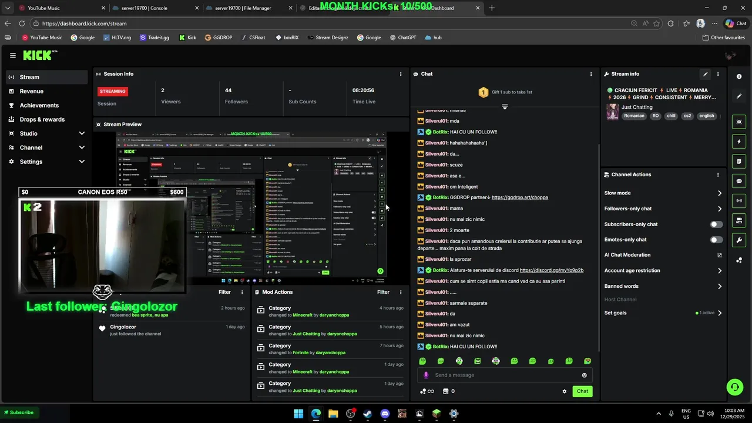
Task: Click the green Subscribe button at bottom left
Action: pos(18,412)
